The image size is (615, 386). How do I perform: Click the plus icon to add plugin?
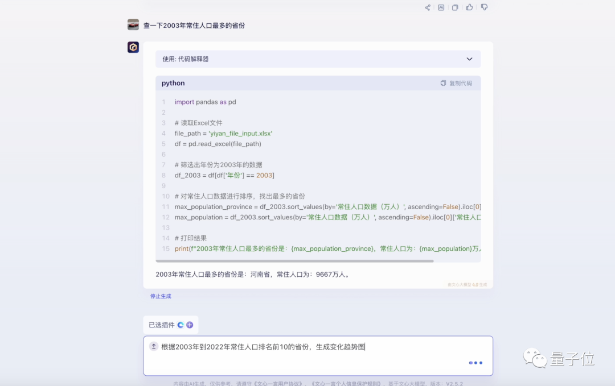click(x=190, y=325)
